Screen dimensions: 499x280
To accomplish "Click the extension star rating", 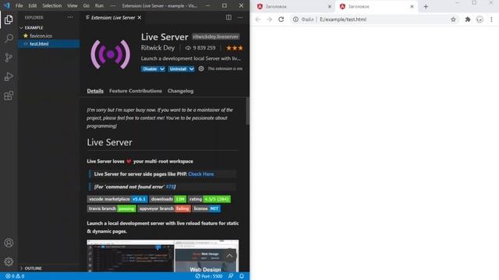I will point(235,48).
